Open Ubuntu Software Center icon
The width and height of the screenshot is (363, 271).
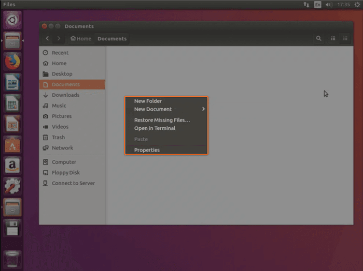12,145
